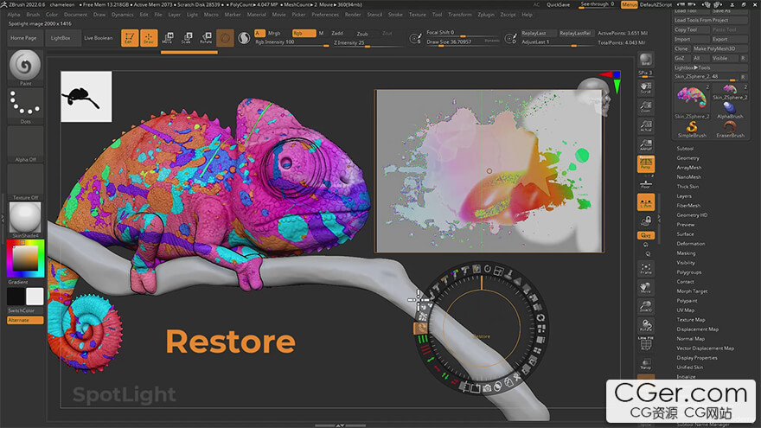Select the Scroll hand icon
The image size is (761, 428).
(x=645, y=87)
